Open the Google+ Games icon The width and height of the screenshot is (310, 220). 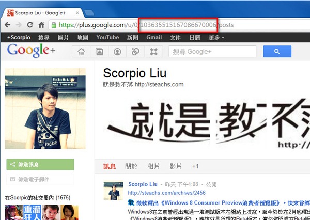[154, 52]
